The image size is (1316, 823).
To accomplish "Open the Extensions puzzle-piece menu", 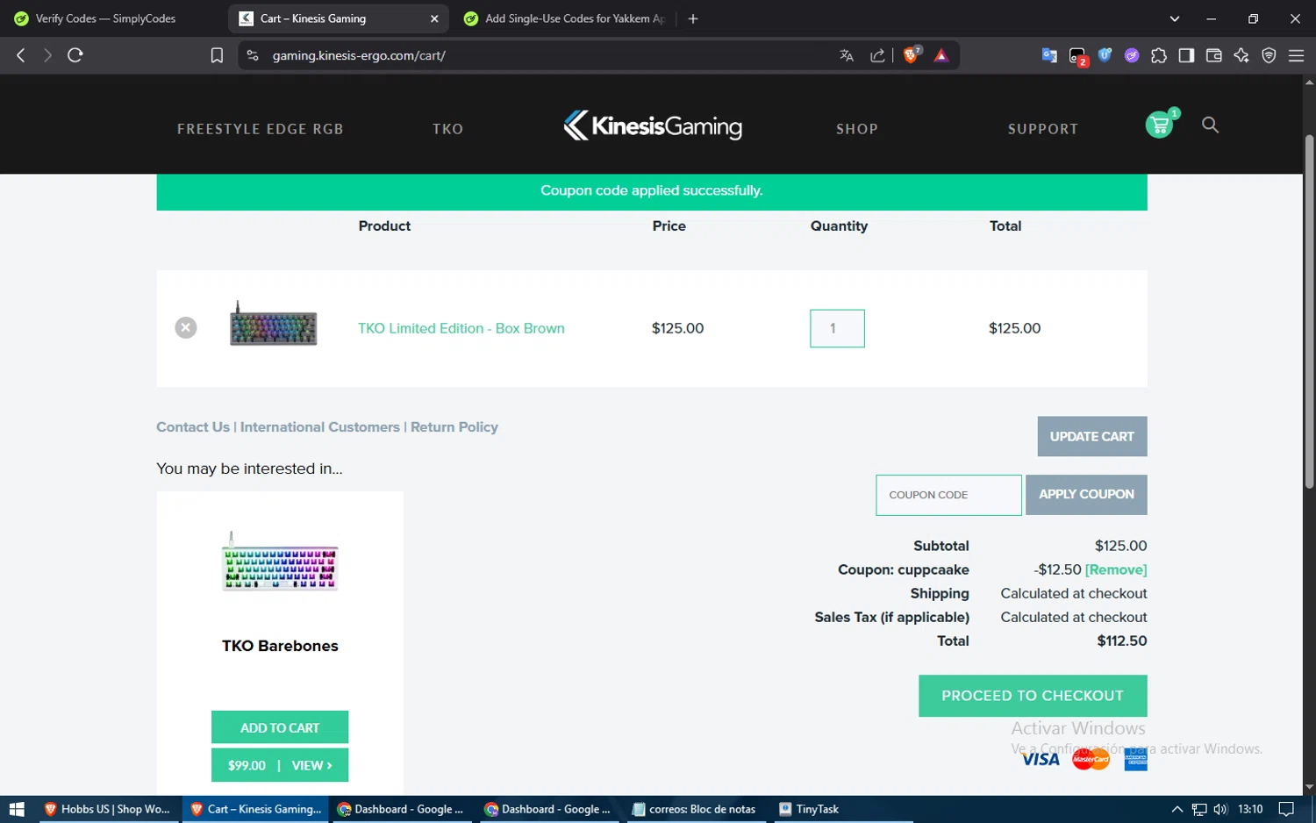I will coord(1159,55).
